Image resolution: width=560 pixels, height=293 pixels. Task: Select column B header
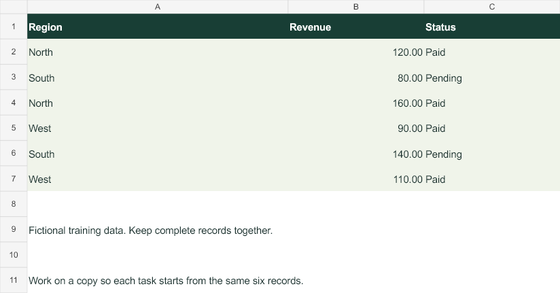[x=355, y=7]
